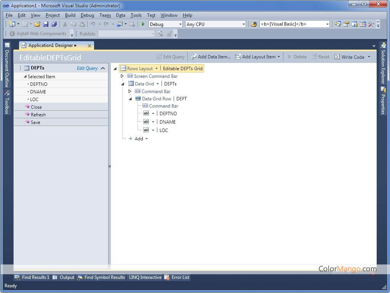This screenshot has width=390, height=293.
Task: Open the Debug configuration dropdown
Action: click(x=180, y=24)
